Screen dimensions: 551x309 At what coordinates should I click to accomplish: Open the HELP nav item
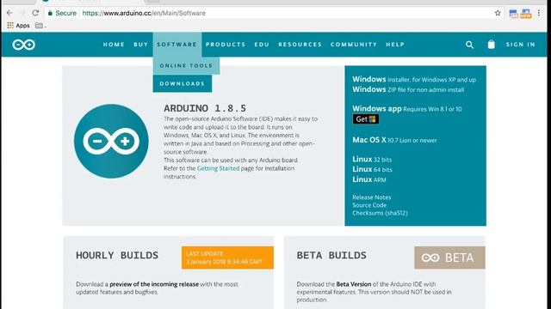[395, 45]
